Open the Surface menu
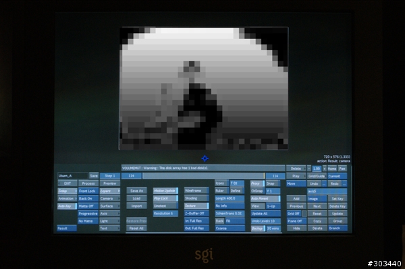This screenshot has width=405, height=269. pos(110,206)
